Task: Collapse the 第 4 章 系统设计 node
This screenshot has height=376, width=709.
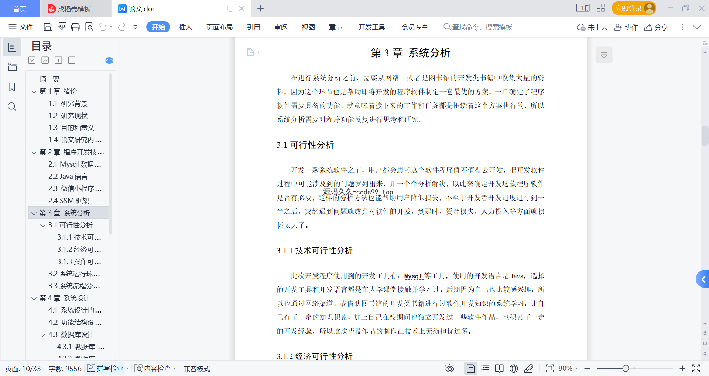Action: pyautogui.click(x=34, y=298)
